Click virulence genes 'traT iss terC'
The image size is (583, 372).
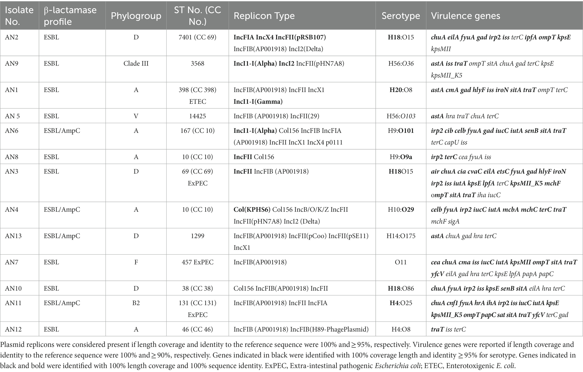[448, 329]
